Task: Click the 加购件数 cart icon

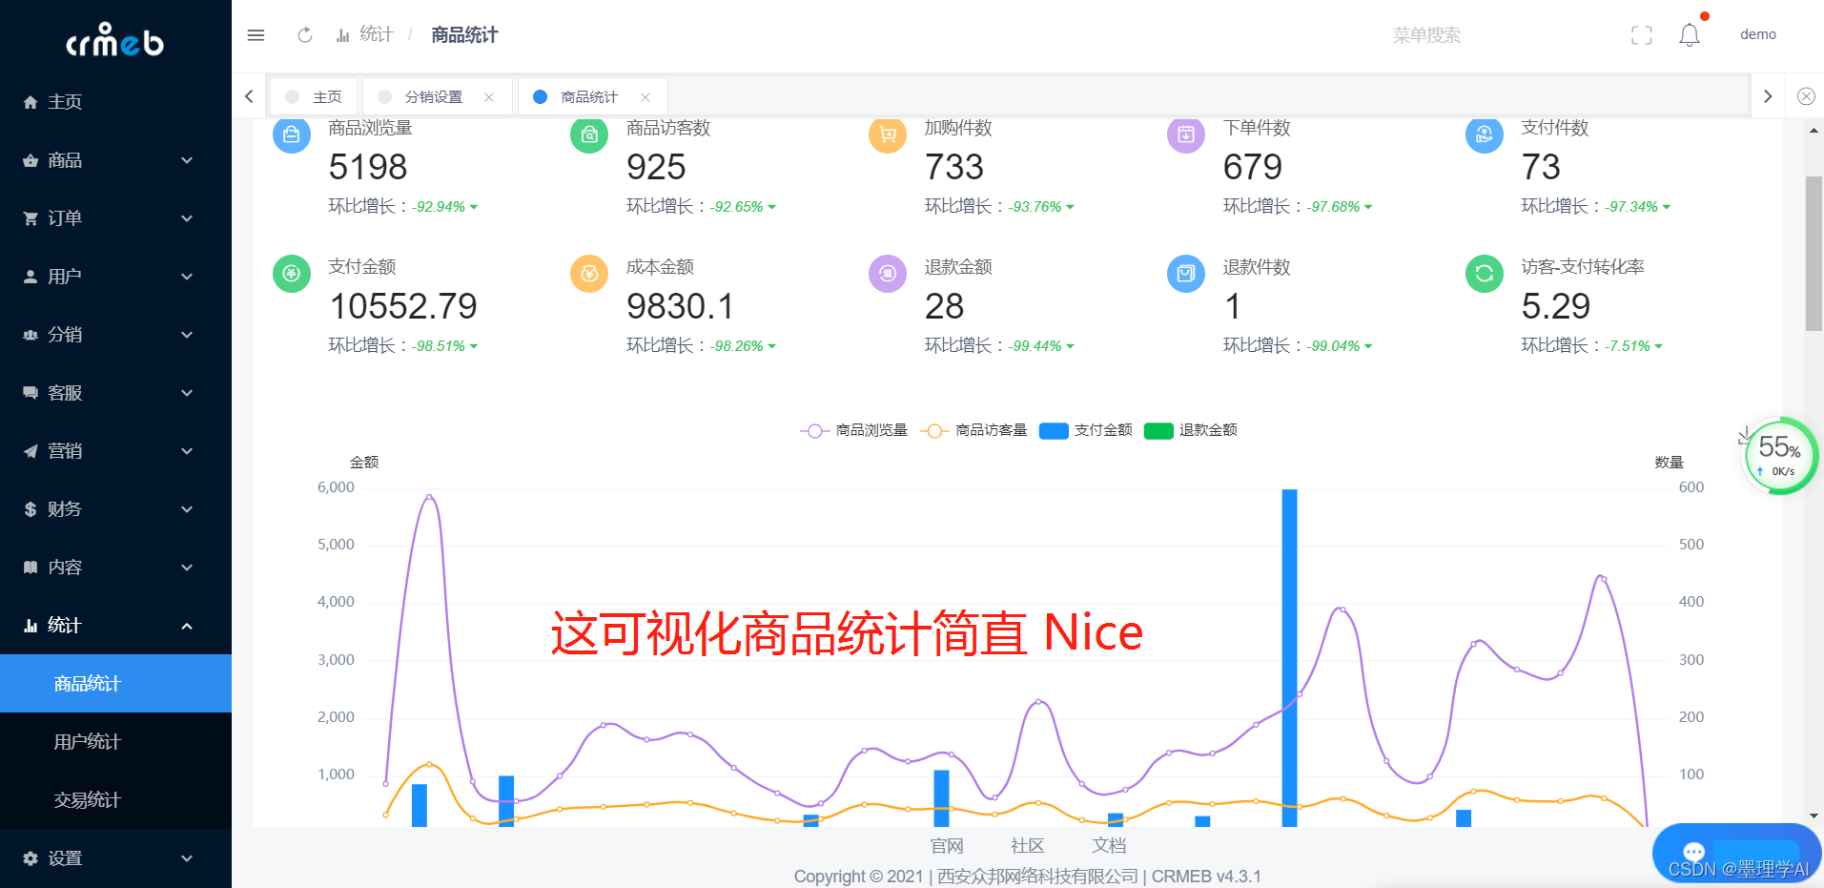Action: 888,134
